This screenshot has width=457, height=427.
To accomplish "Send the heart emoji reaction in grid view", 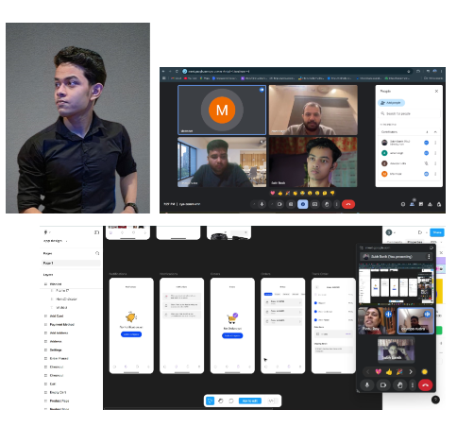I will pyautogui.click(x=273, y=193).
